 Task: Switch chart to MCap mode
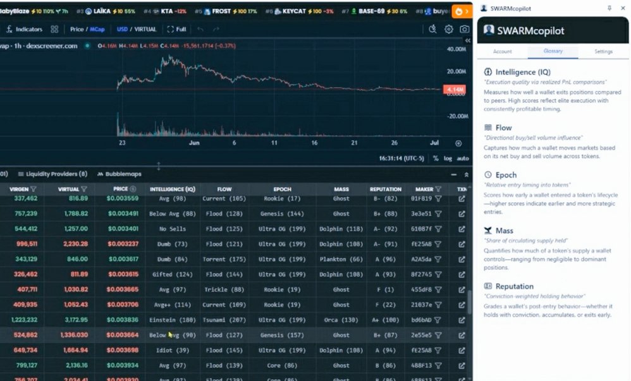tap(97, 29)
